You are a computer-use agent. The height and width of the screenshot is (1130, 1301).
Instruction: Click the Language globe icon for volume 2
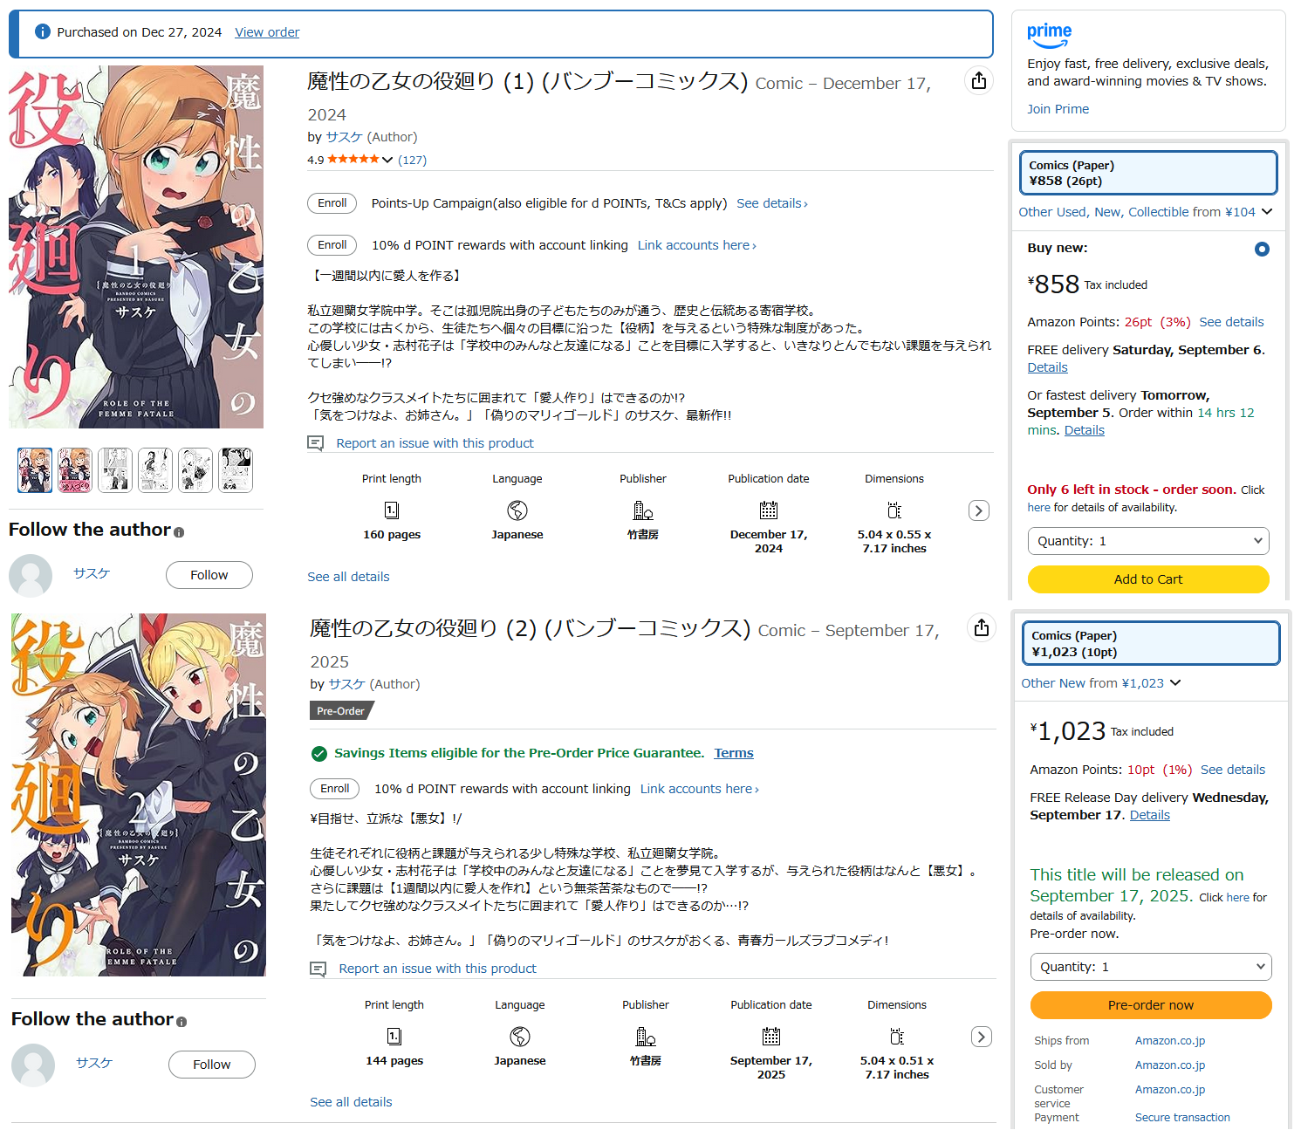[520, 1037]
